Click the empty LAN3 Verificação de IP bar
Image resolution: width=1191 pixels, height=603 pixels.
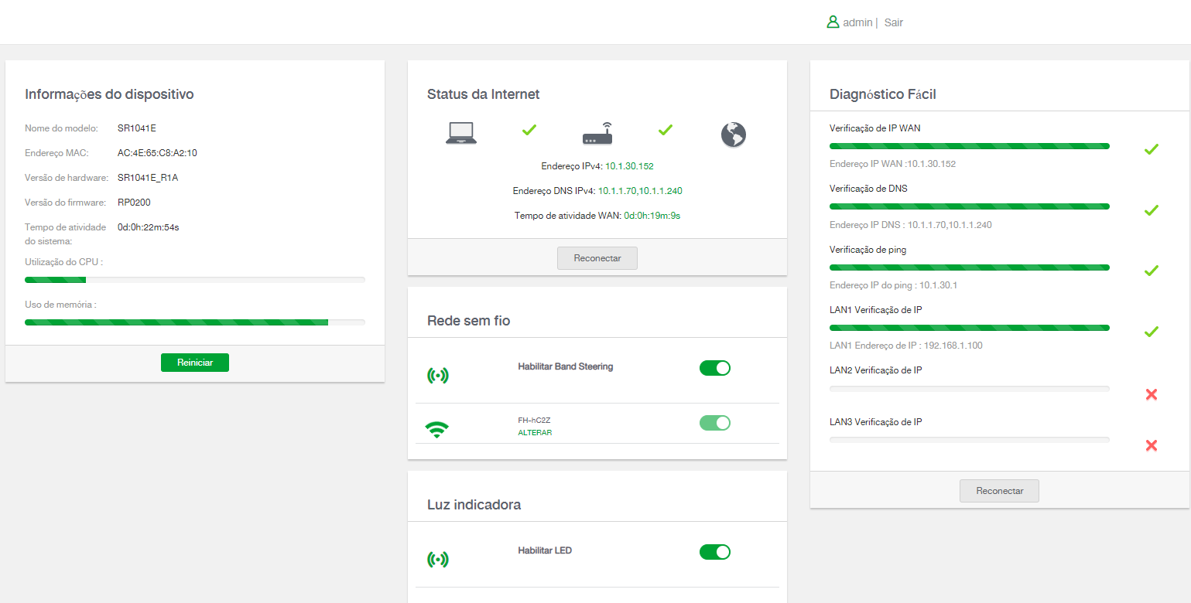[970, 440]
